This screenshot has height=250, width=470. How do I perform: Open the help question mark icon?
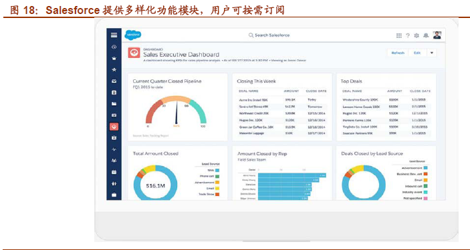[408, 35]
